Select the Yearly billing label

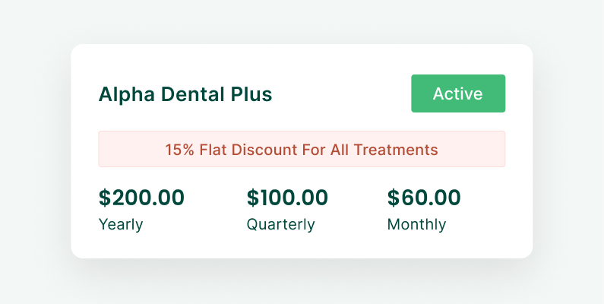(x=121, y=225)
